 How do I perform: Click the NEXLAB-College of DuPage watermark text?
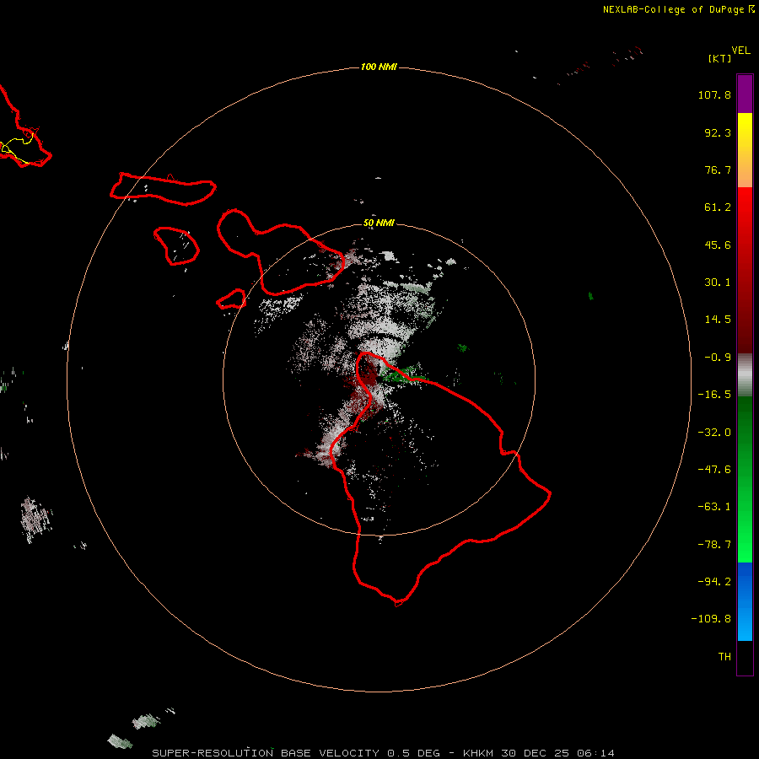click(679, 9)
